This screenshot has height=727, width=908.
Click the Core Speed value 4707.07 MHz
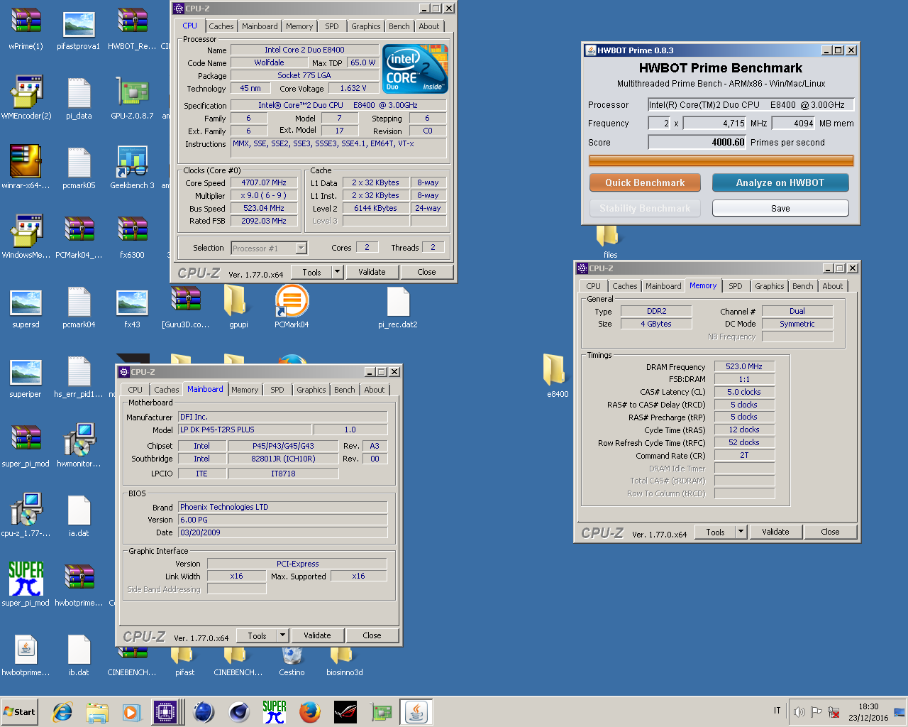(x=264, y=182)
